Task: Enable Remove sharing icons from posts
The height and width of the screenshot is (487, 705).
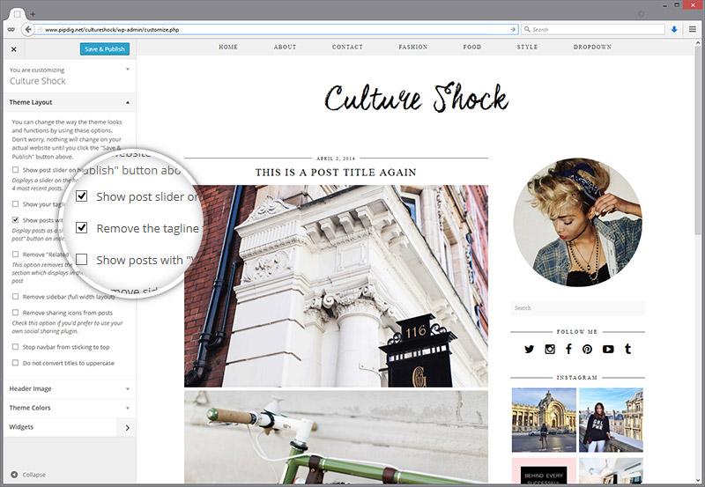Action: 15,313
